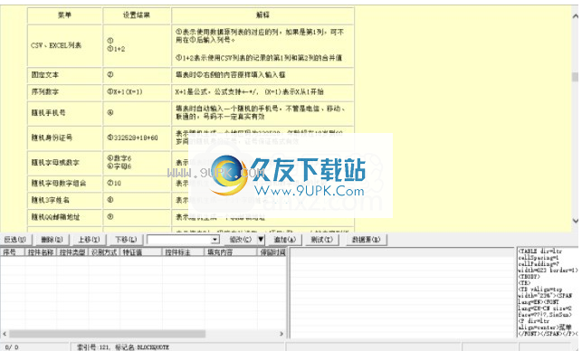Click the 上移(Y) move up button
Image resolution: width=582 pixels, height=351 pixels.
(89, 240)
